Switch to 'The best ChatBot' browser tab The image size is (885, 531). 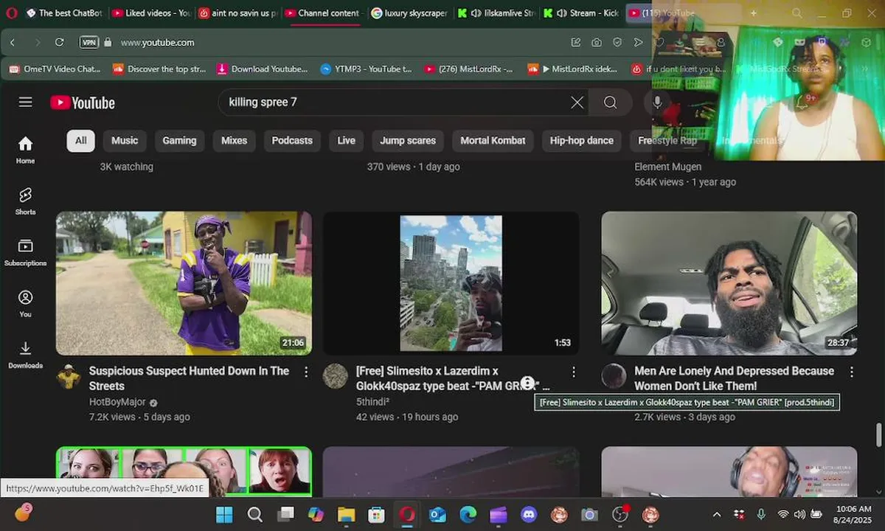64,13
